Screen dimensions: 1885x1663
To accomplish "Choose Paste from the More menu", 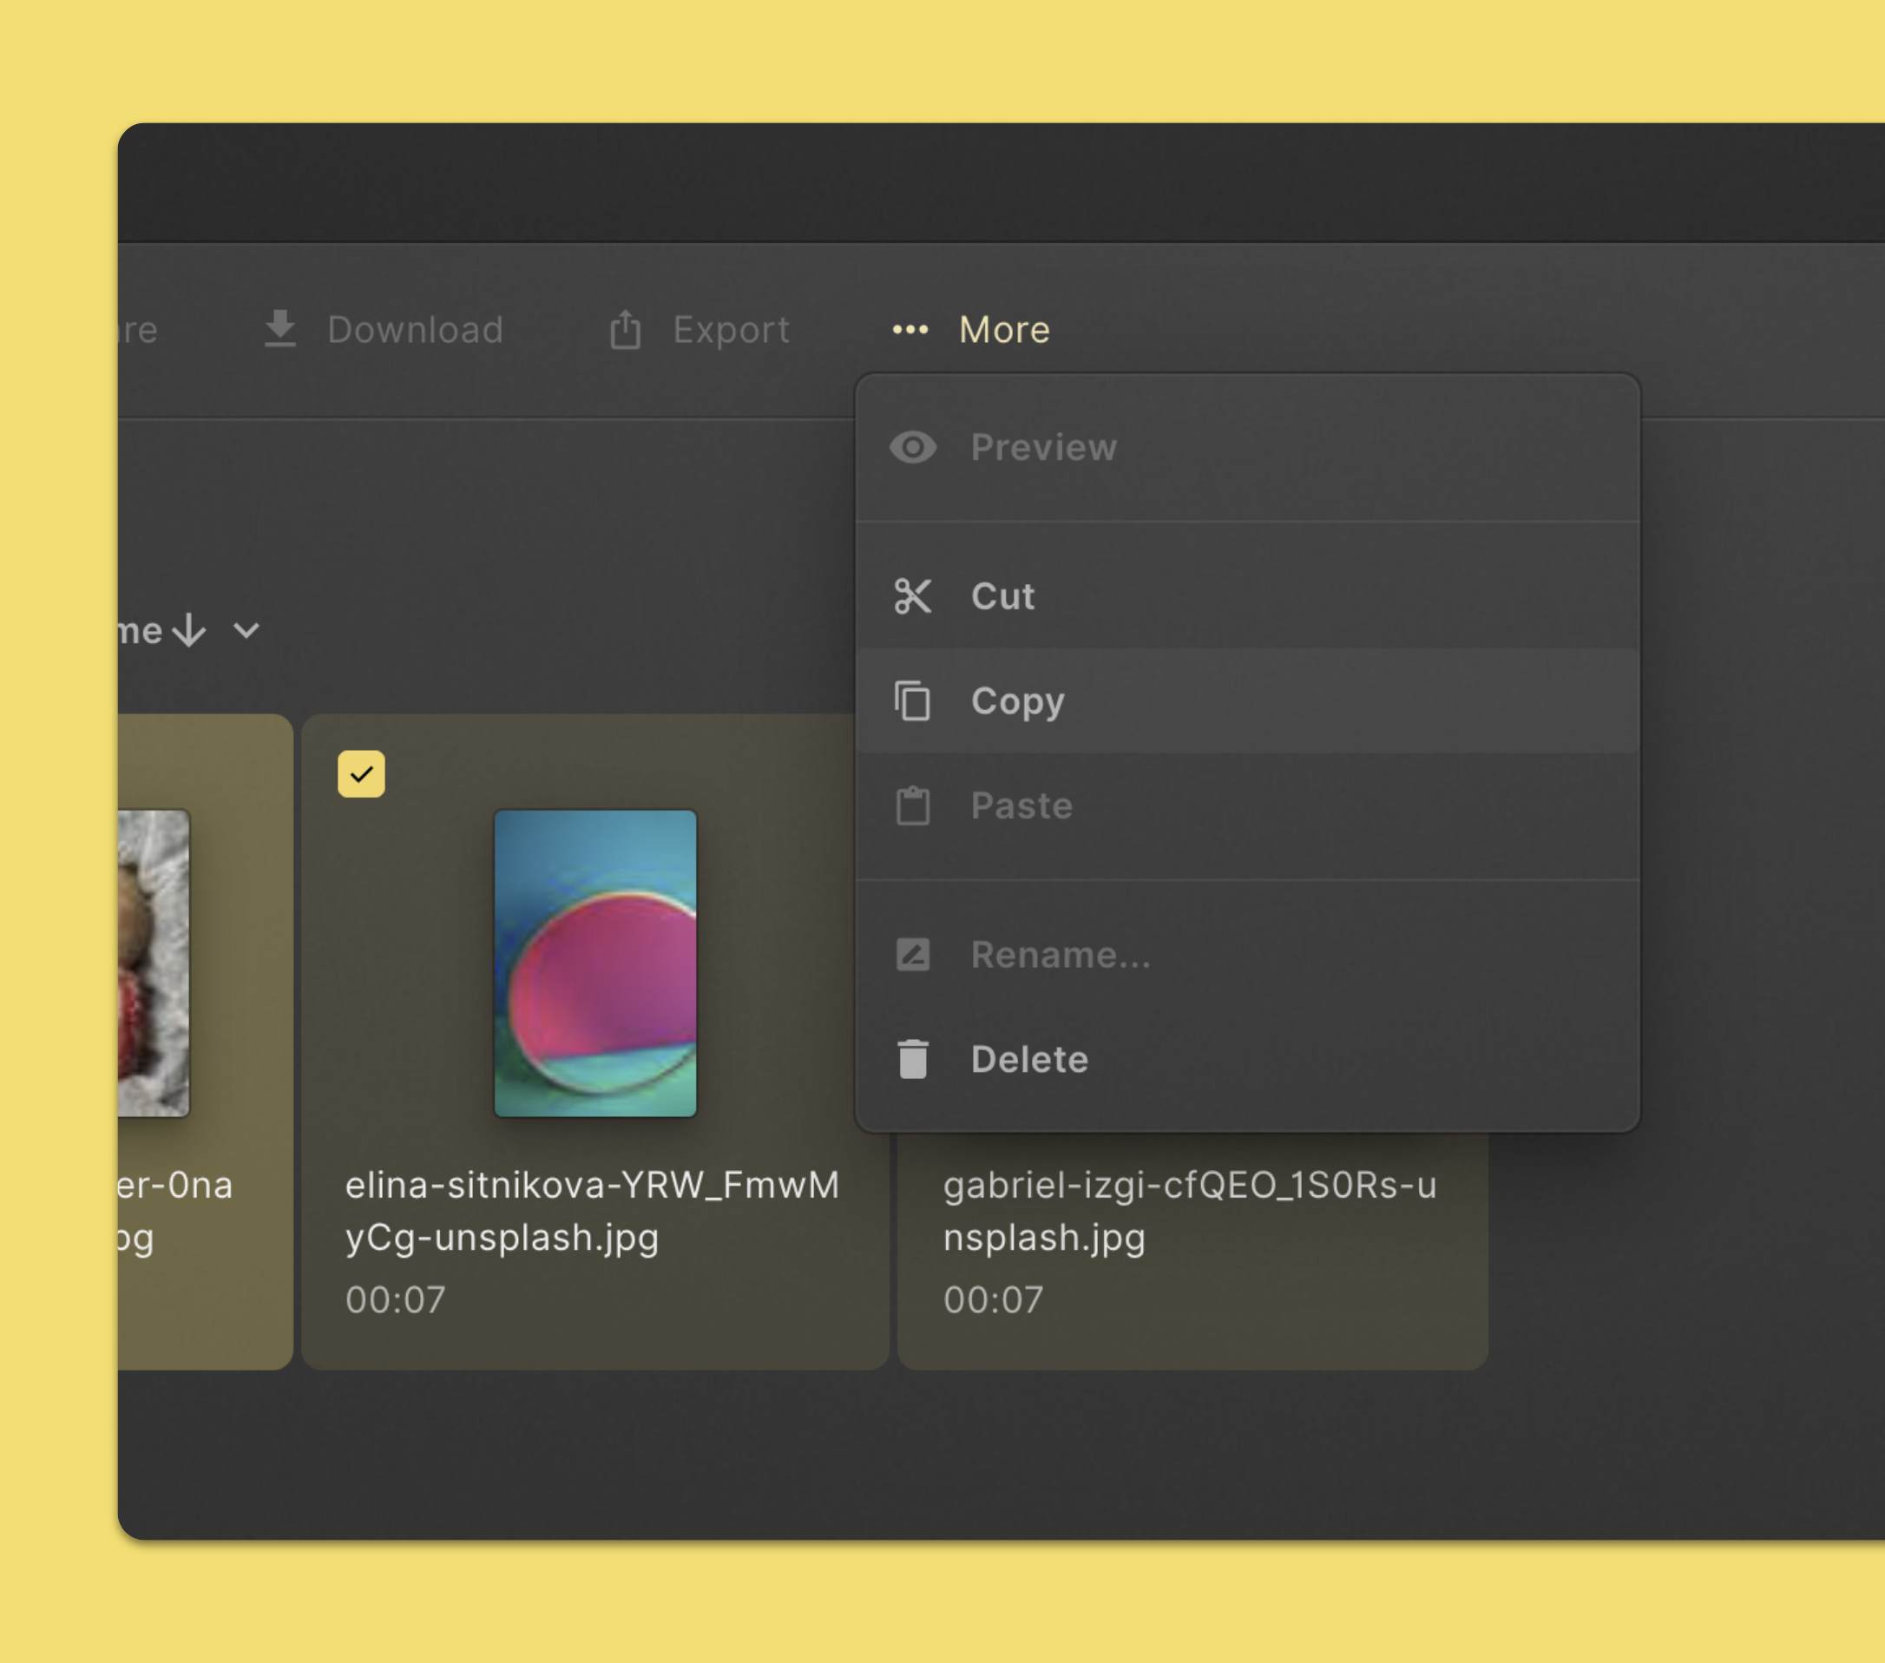I will pos(1248,805).
